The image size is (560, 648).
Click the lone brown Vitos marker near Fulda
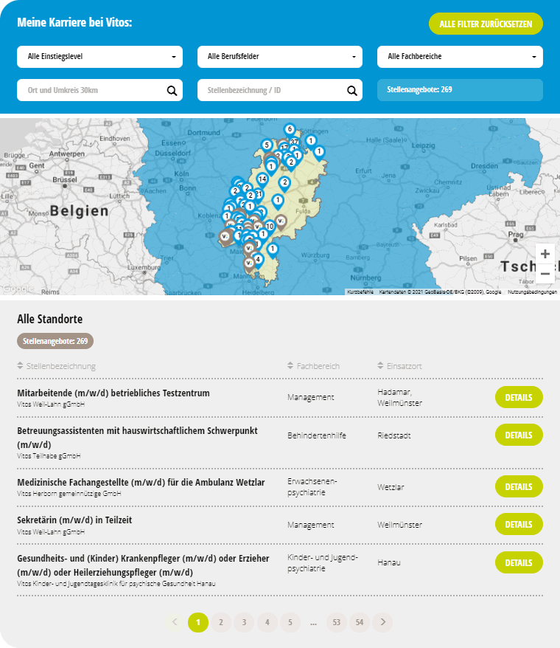point(281,221)
